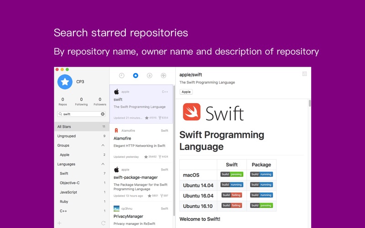Click 'Swift Programming Language' readme heading
365x228 pixels.
(x=222, y=140)
